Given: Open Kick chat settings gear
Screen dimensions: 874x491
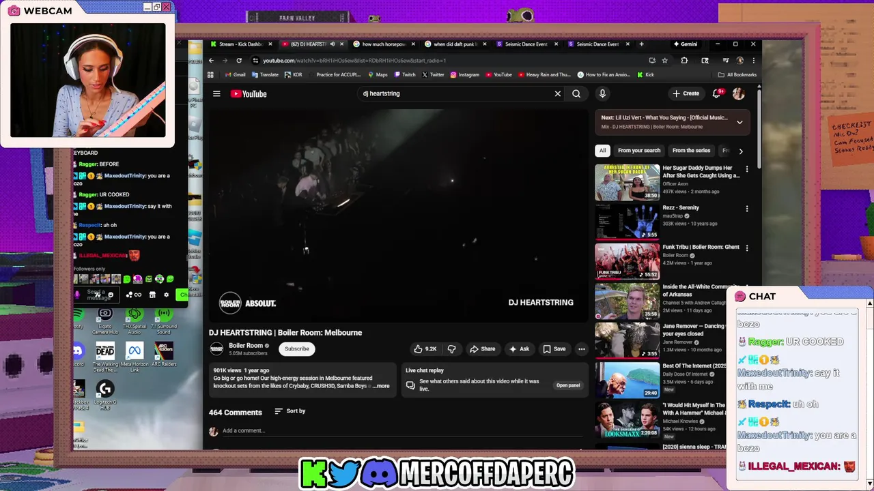Looking at the screenshot, I should pyautogui.click(x=166, y=295).
